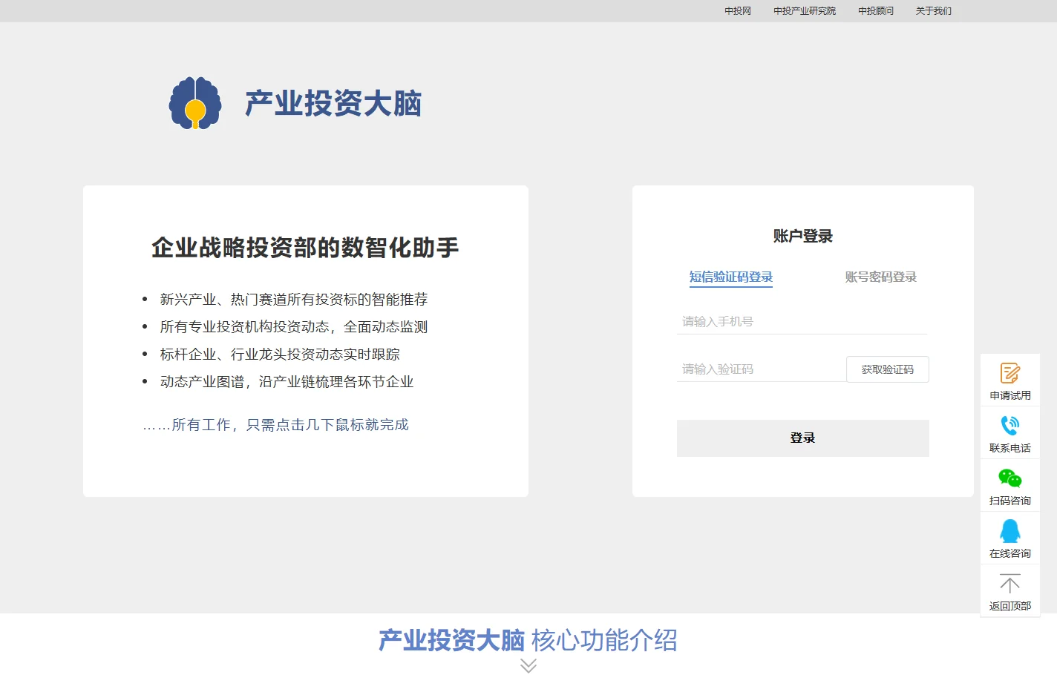Click bullet 动态产业图谱，沿产业链梳理各环节企业

click(x=287, y=381)
